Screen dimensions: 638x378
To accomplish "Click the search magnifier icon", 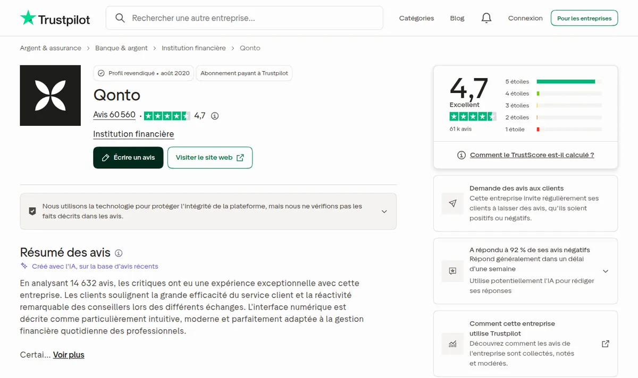I will [x=120, y=18].
